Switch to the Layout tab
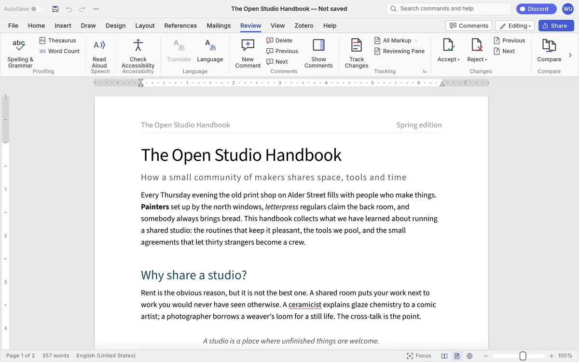The height and width of the screenshot is (362, 579). 145,26
